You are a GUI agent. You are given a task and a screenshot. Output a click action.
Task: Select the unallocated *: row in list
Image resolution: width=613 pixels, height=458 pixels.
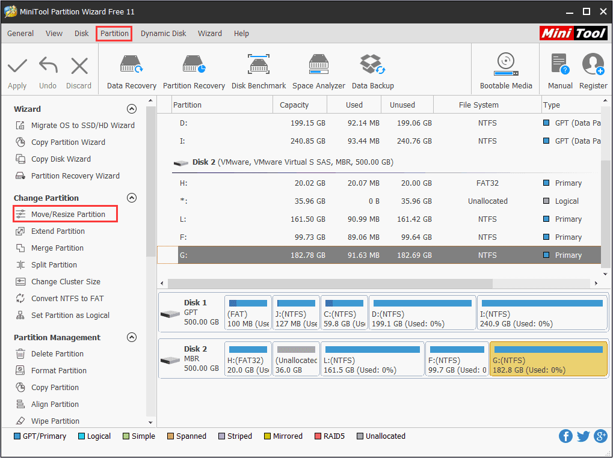coord(379,201)
